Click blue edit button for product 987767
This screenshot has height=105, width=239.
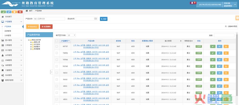220,46
